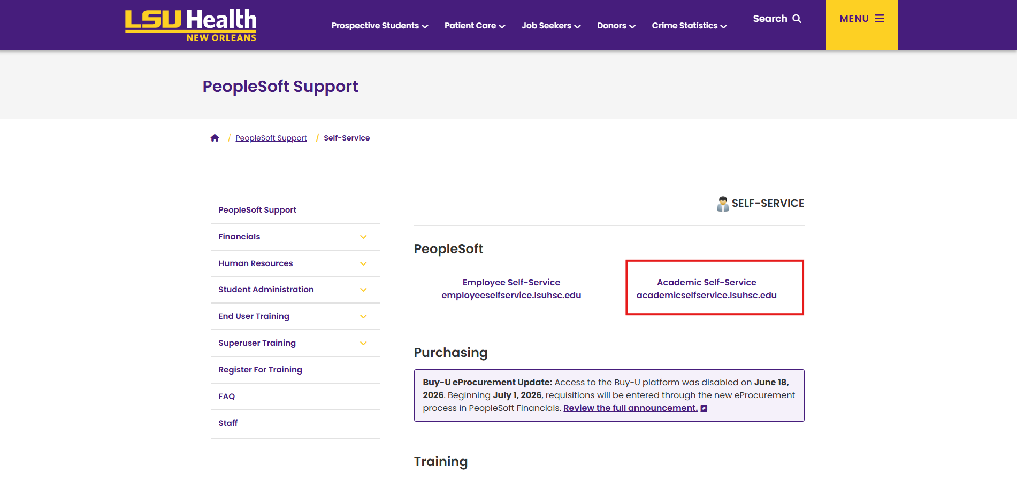Click Academic Self-Service link

[707, 282]
